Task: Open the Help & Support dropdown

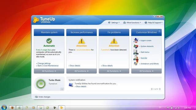Action: tap(153, 23)
